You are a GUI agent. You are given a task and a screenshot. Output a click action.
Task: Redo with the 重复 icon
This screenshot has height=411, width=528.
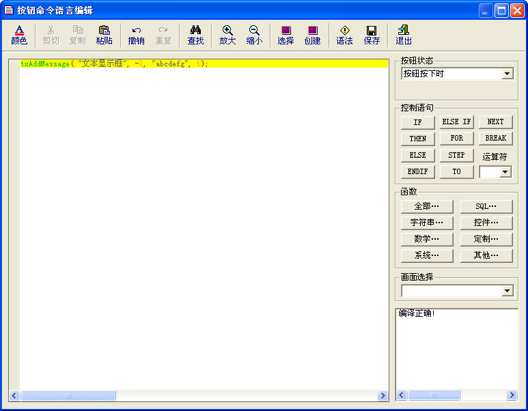coord(163,35)
